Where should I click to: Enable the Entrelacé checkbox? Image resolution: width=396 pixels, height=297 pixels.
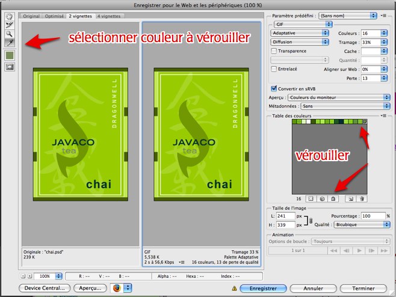pyautogui.click(x=274, y=69)
